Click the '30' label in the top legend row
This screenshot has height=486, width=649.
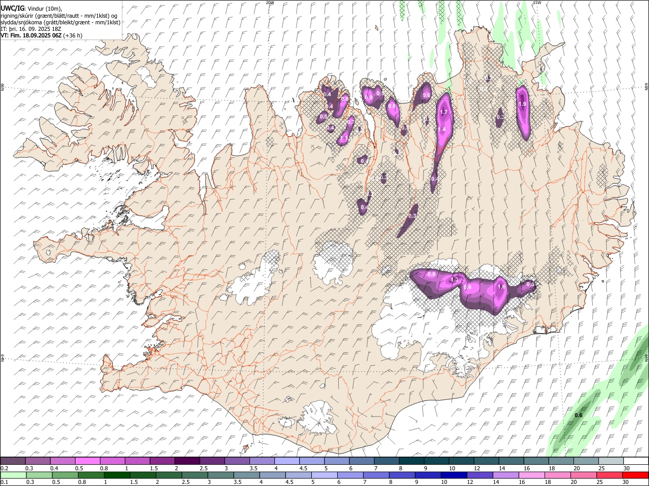pos(626,468)
